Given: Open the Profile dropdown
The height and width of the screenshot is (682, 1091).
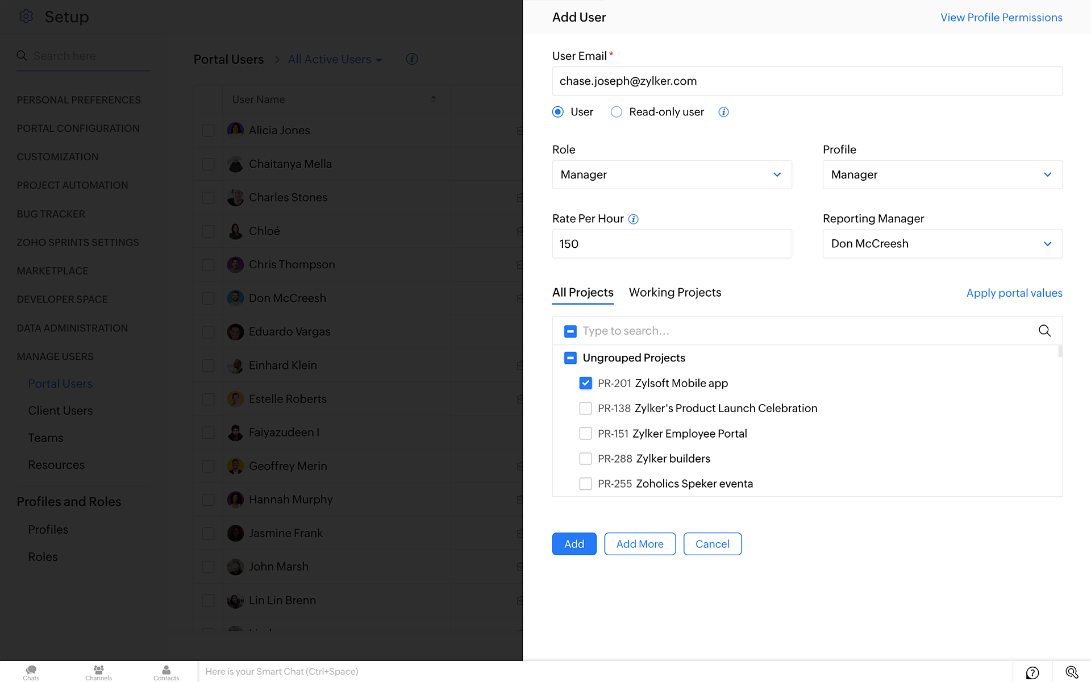Looking at the screenshot, I should (x=942, y=174).
